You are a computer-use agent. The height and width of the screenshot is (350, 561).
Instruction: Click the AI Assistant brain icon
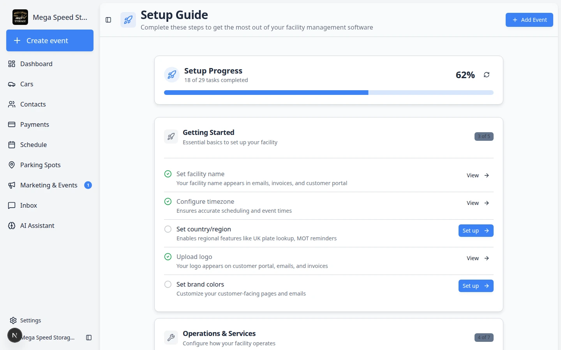(x=12, y=226)
